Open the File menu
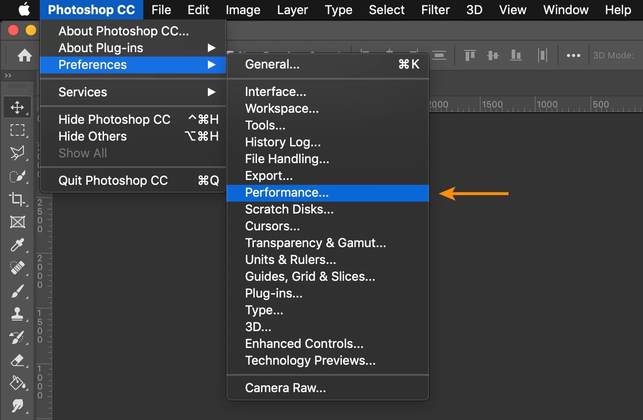Viewport: 643px width, 420px height. pos(161,10)
